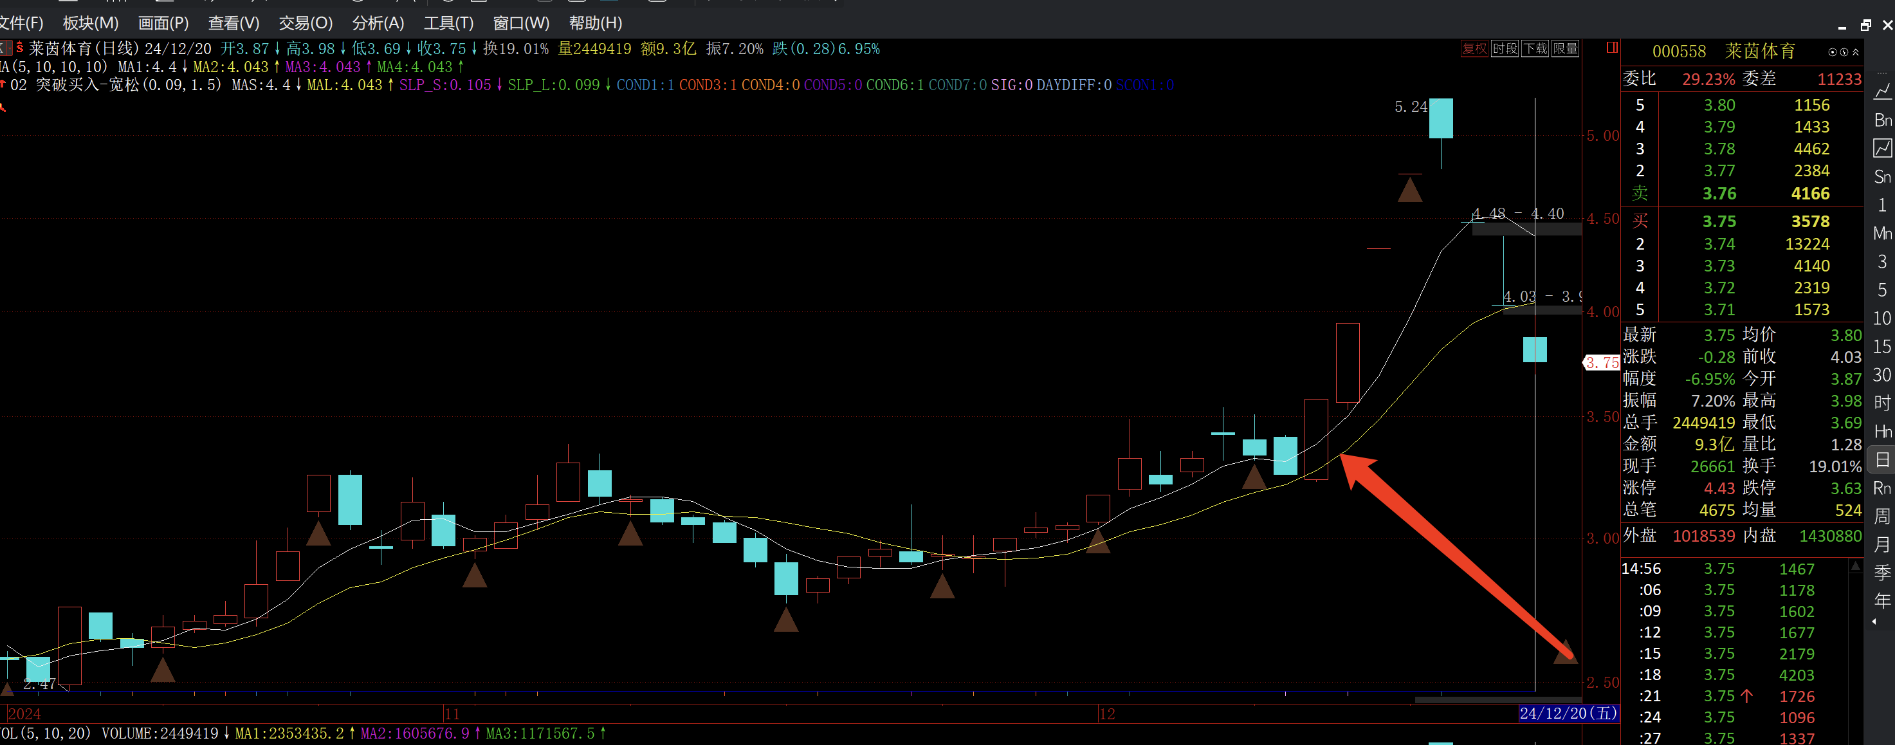Screen dimensions: 1895x745
Task: Click the circled dot icon beside stock name
Action: [1833, 52]
